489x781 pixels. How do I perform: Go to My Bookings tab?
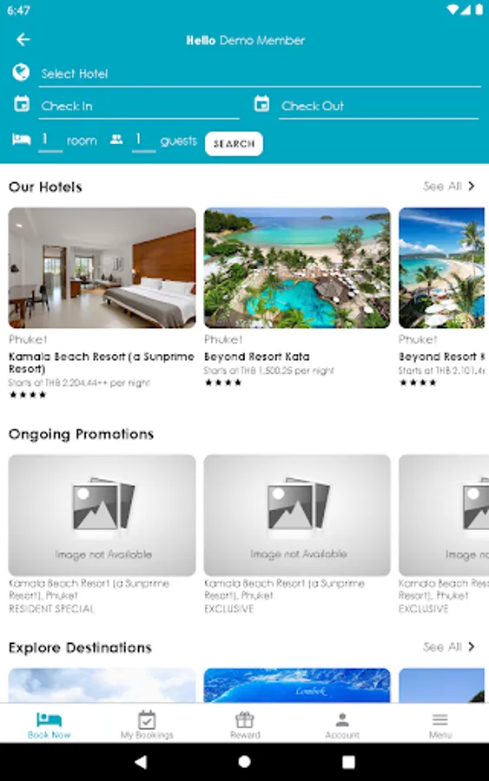147,725
